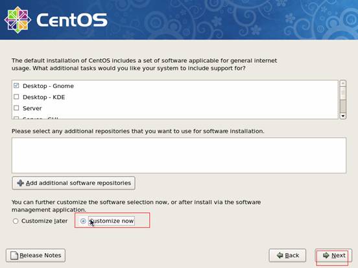Click the plus icon on the repositories button
Image resolution: width=358 pixels, height=268 pixels.
20,183
